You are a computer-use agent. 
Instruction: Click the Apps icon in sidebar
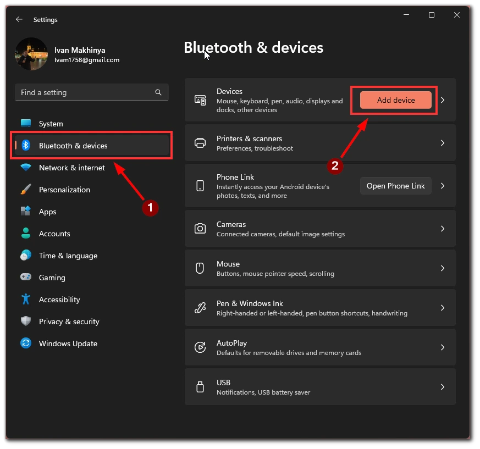pyautogui.click(x=26, y=211)
